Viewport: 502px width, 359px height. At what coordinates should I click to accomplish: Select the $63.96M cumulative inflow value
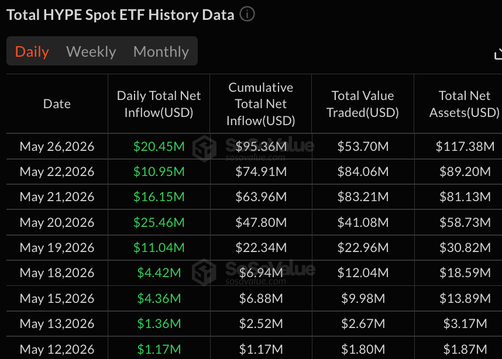(x=261, y=196)
